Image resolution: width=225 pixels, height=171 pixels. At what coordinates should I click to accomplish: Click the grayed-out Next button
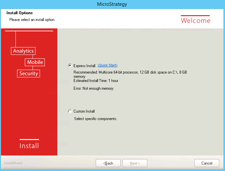[135, 163]
